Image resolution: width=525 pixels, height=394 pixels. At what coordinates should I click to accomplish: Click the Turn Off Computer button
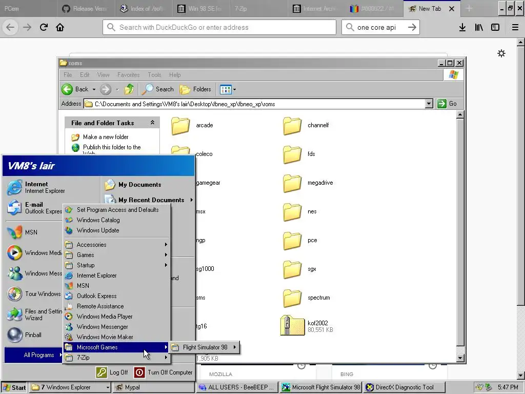point(164,372)
